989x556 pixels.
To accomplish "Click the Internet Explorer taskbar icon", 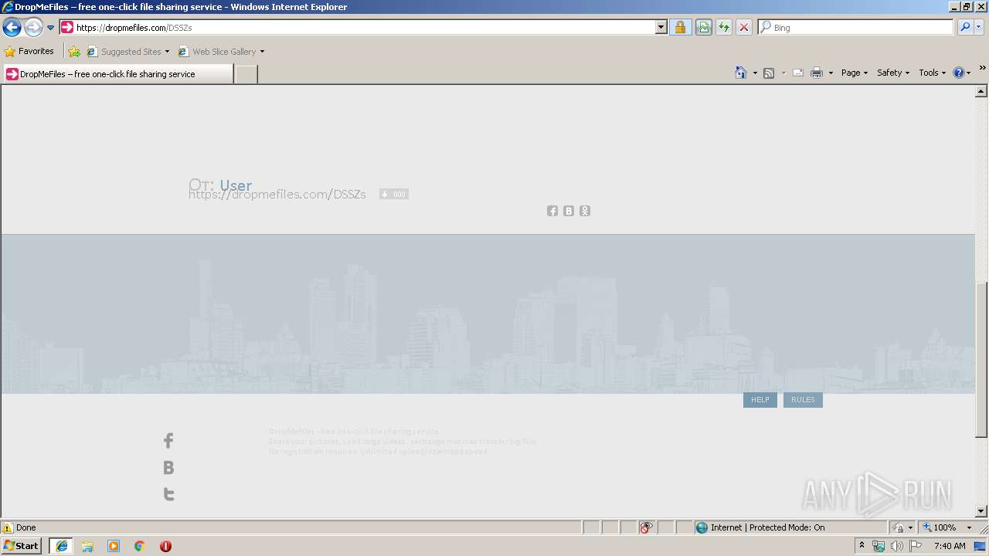I will pos(61,546).
